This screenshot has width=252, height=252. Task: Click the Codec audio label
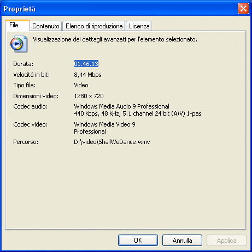(x=30, y=106)
